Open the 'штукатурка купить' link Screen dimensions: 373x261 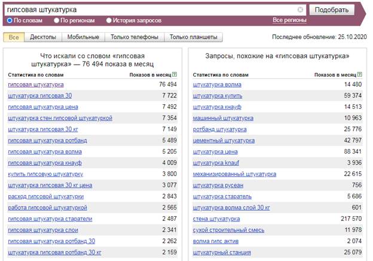(218, 96)
